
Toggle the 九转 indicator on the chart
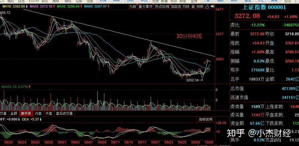pos(133,6)
